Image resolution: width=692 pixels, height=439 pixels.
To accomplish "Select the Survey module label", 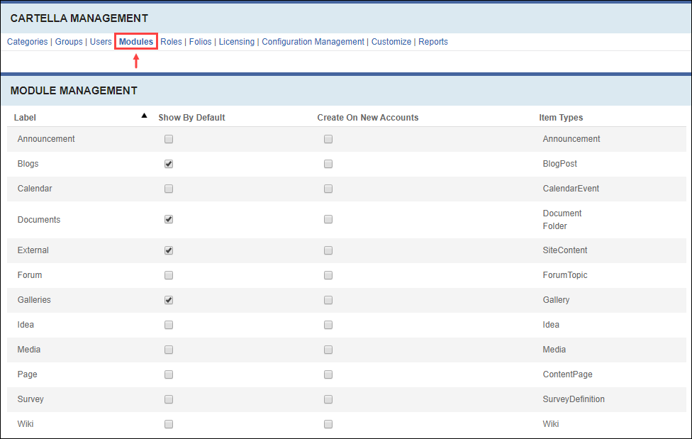I will 30,399.
